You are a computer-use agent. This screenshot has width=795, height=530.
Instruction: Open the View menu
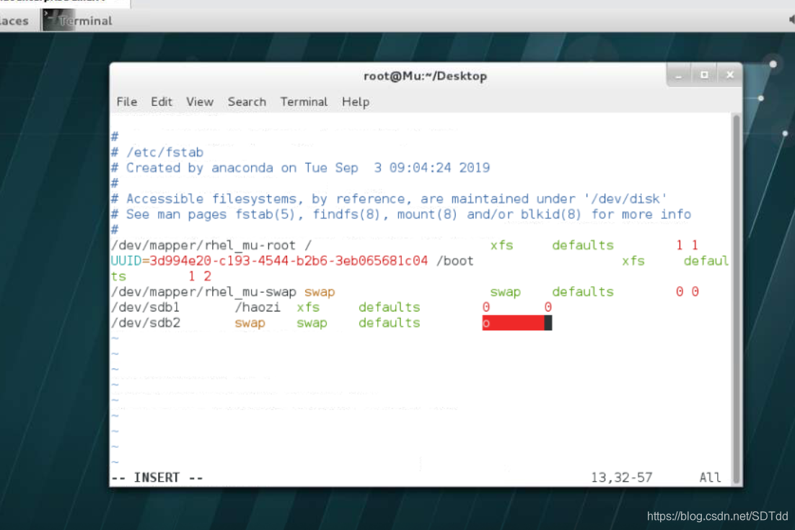(200, 102)
